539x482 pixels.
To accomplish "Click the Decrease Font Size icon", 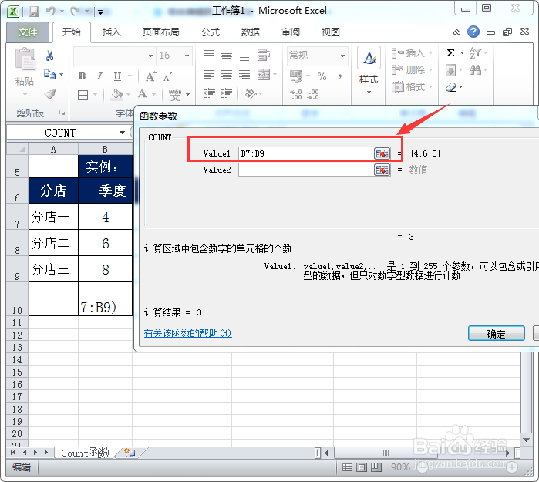I will tap(167, 76).
